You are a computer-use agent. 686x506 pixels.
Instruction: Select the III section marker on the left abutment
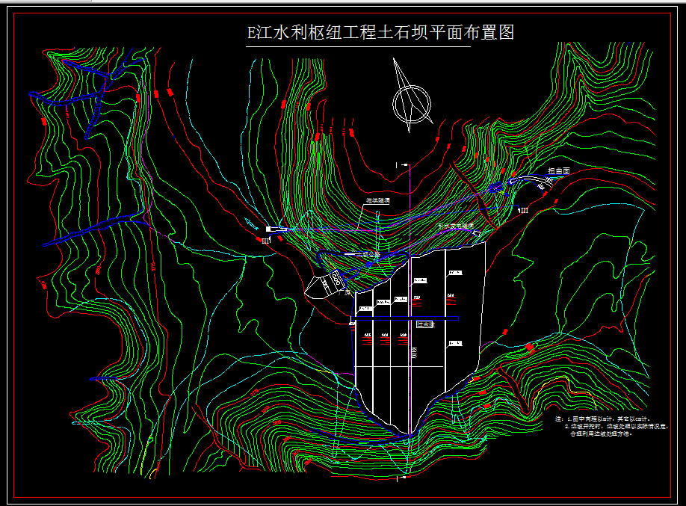pos(265,238)
